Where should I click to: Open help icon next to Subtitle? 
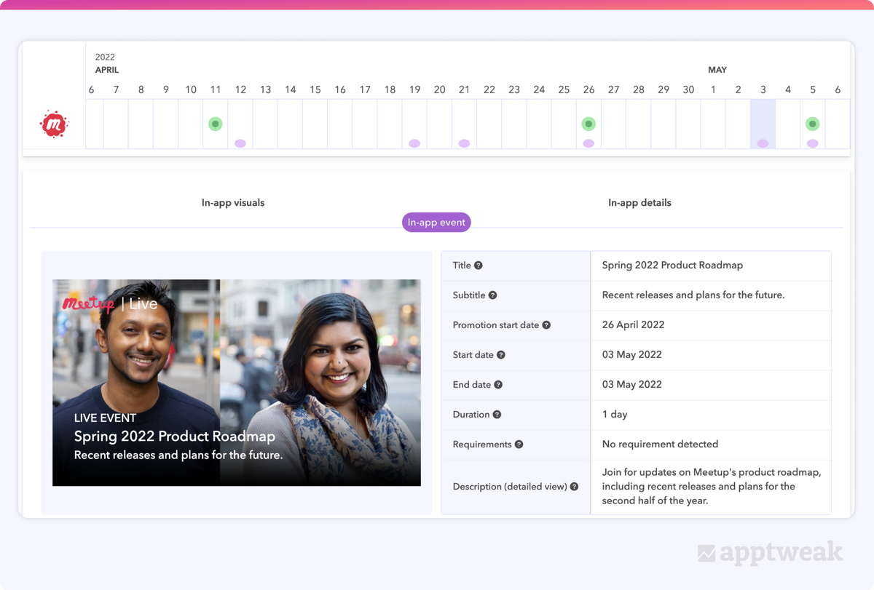click(x=493, y=295)
